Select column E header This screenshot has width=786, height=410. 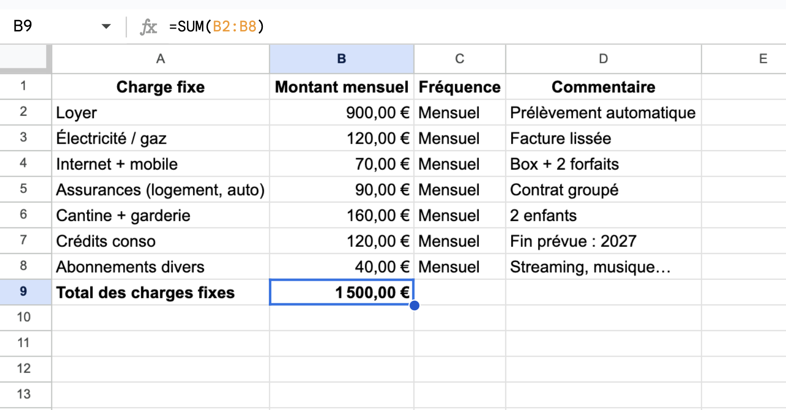(x=744, y=59)
